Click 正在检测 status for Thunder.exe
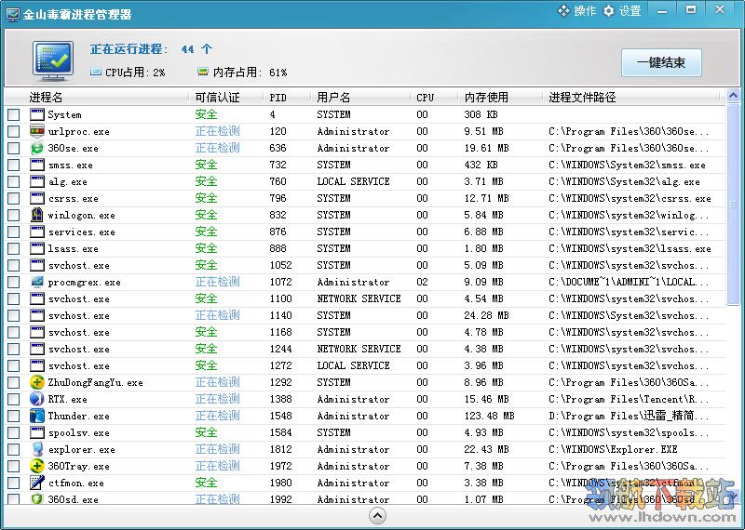The height and width of the screenshot is (530, 745). coord(218,416)
